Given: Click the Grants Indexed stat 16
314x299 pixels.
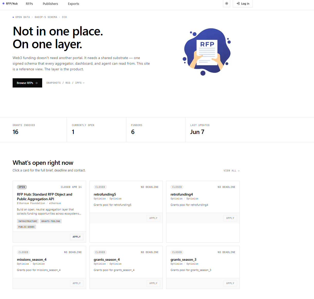Looking at the screenshot, I should (x=15, y=132).
